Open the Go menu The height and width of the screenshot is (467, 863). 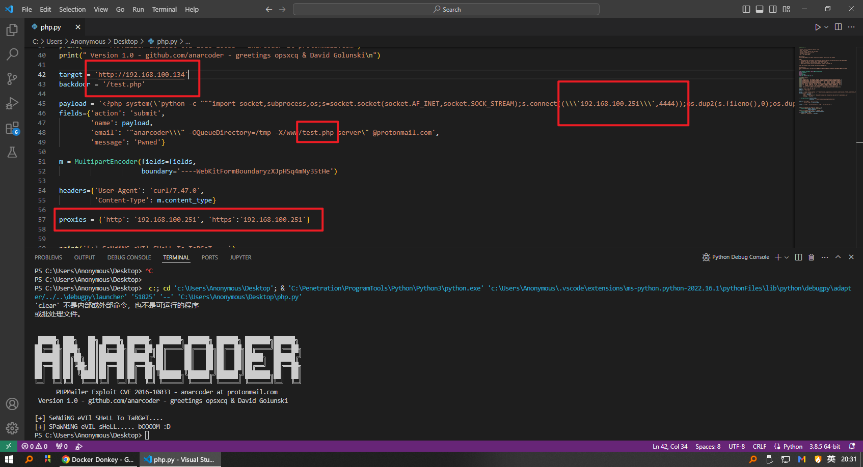pyautogui.click(x=120, y=9)
